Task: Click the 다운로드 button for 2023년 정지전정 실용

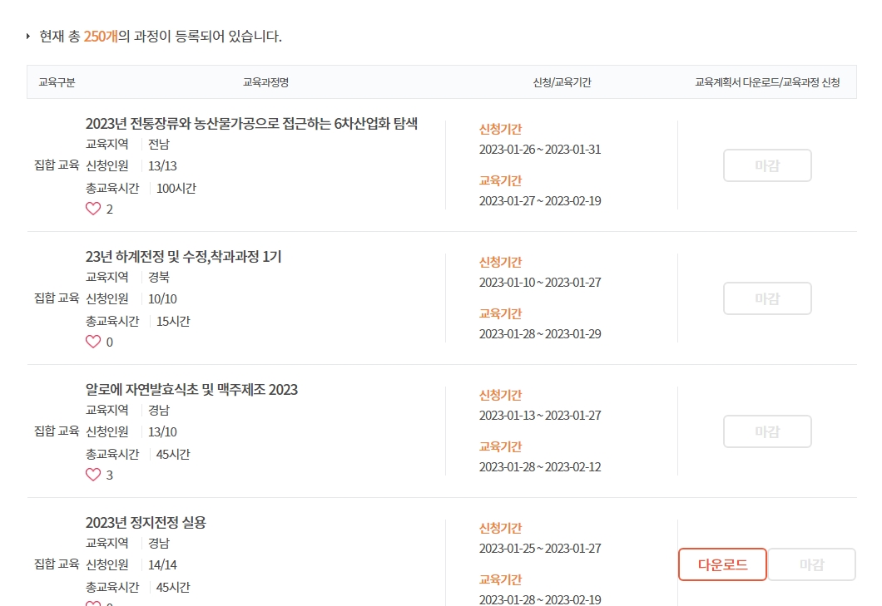Action: tap(722, 564)
